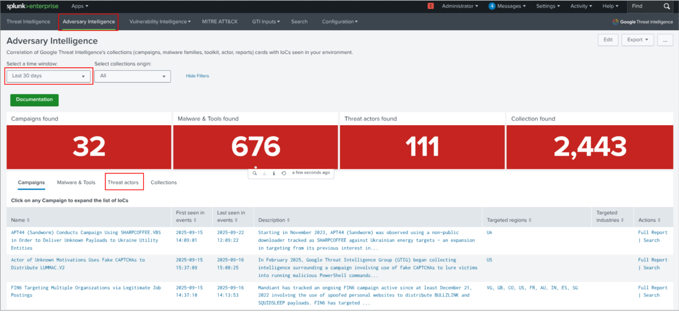Click the Collection found 2,443 tile
This screenshot has width=679, height=312.
click(x=590, y=147)
